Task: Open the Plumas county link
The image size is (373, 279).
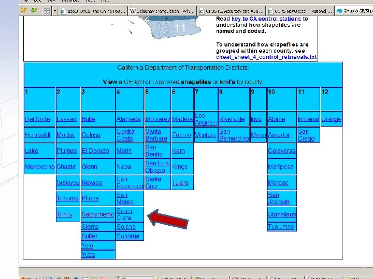Action: coord(67,151)
